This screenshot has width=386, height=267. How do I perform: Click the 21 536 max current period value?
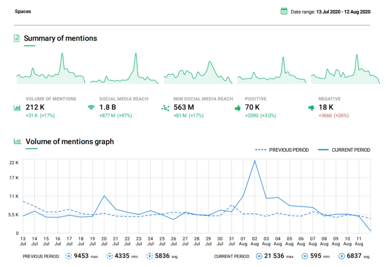274,256
